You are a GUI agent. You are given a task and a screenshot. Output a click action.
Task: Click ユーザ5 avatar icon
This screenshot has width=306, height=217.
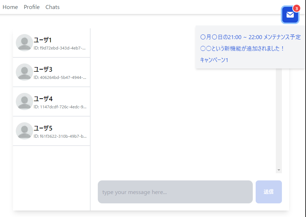click(x=24, y=131)
